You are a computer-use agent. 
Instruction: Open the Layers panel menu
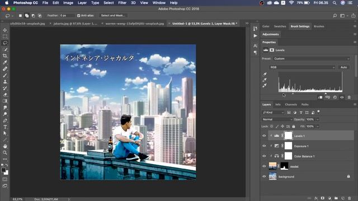[355, 104]
